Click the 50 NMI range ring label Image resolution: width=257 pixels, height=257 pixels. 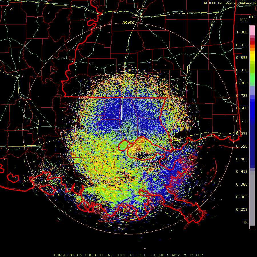[128, 76]
